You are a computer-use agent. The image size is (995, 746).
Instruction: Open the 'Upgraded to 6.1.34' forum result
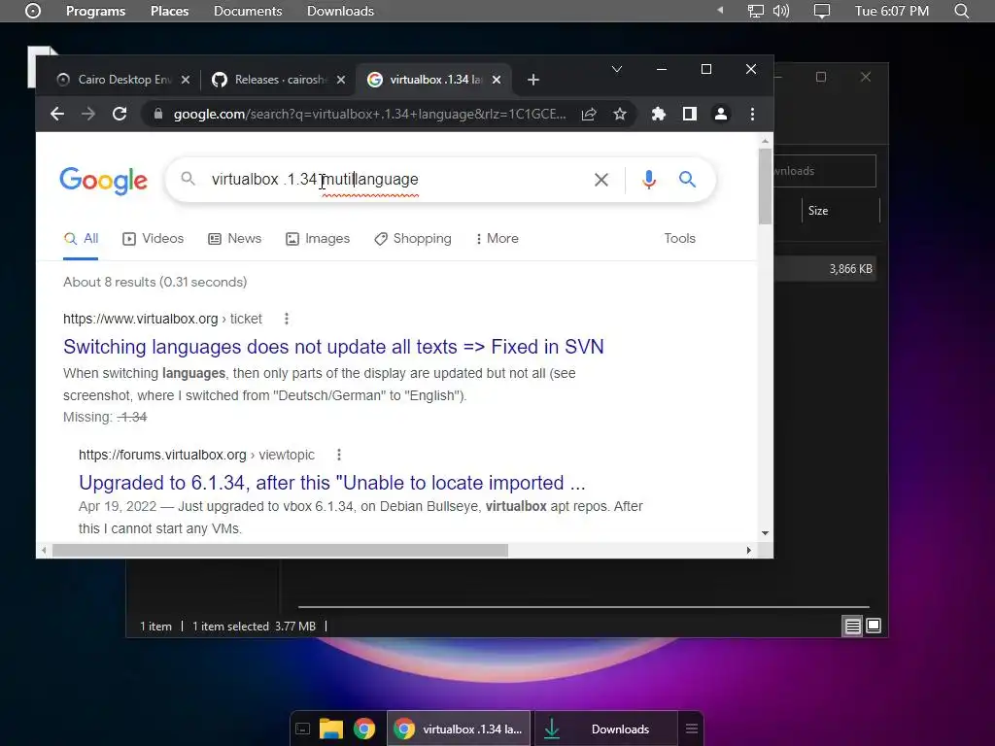[x=332, y=483]
